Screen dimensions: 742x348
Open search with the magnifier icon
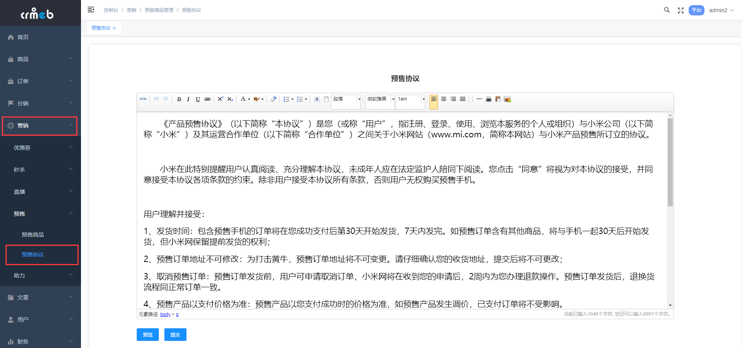point(667,10)
